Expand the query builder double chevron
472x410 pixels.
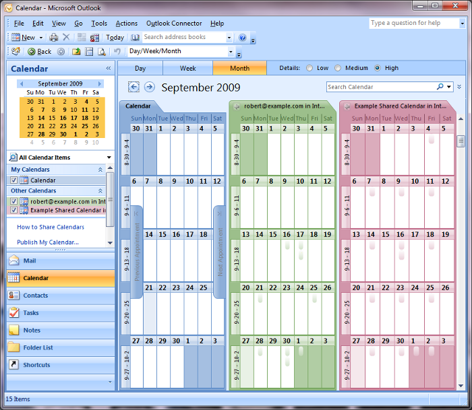(459, 87)
